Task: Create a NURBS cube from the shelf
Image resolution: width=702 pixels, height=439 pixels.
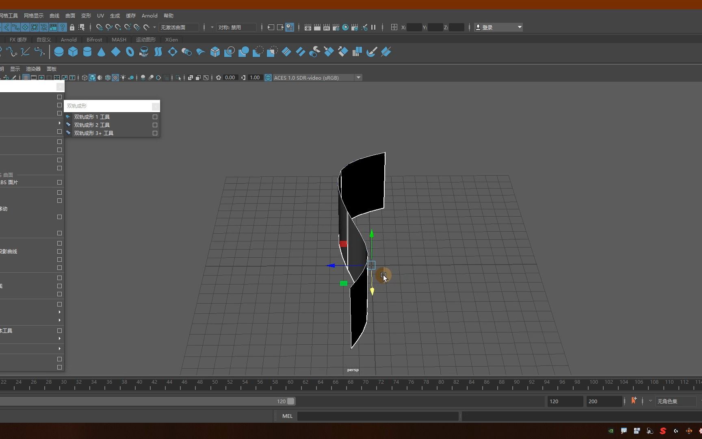Action: [73, 52]
